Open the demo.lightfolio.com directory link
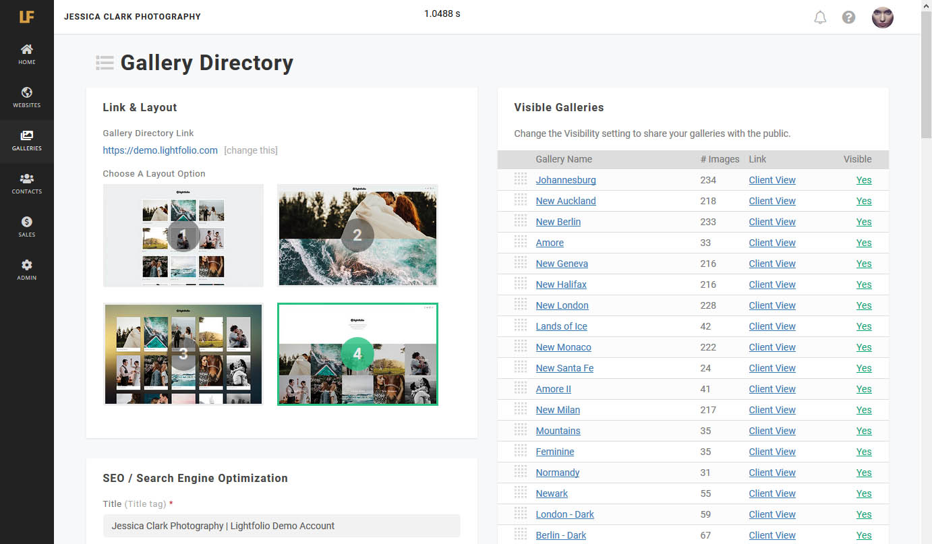 [160, 150]
